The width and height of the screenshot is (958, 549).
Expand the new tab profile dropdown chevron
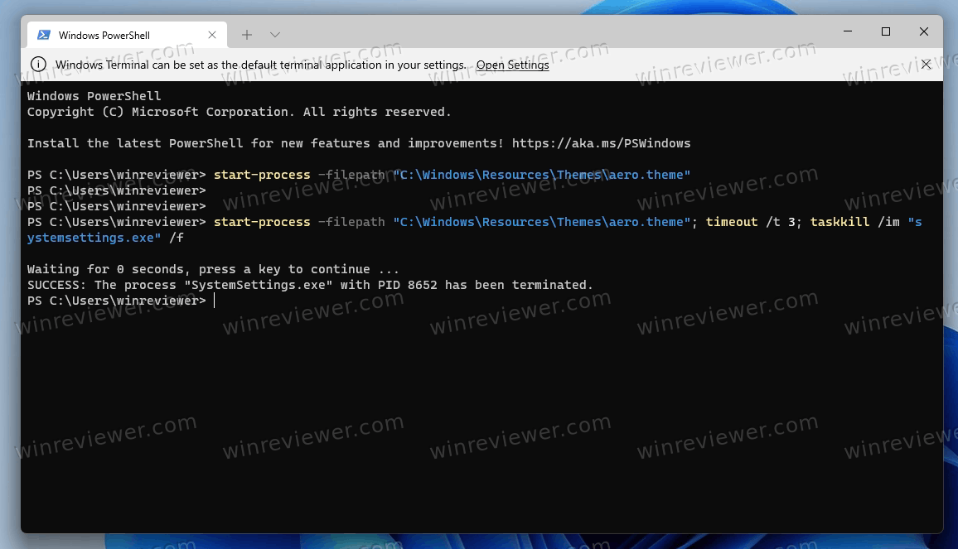pos(275,35)
